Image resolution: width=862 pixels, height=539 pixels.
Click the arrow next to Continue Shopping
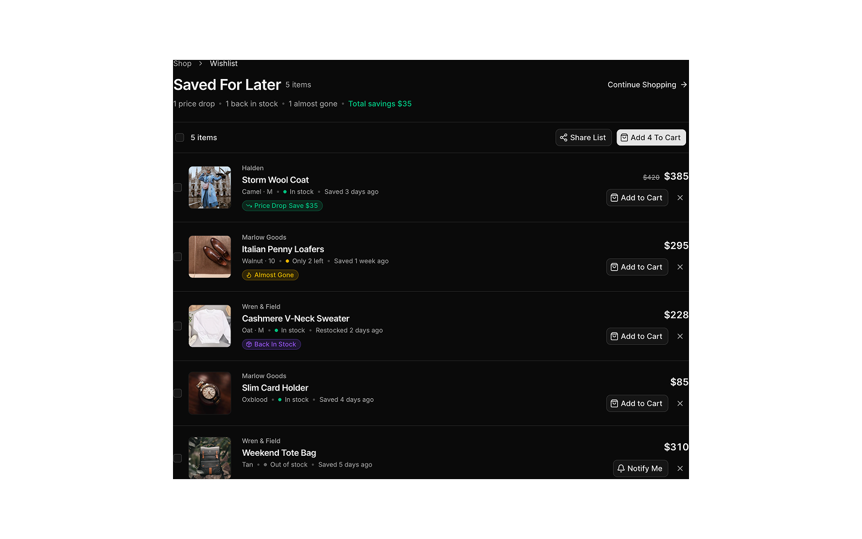(x=684, y=85)
